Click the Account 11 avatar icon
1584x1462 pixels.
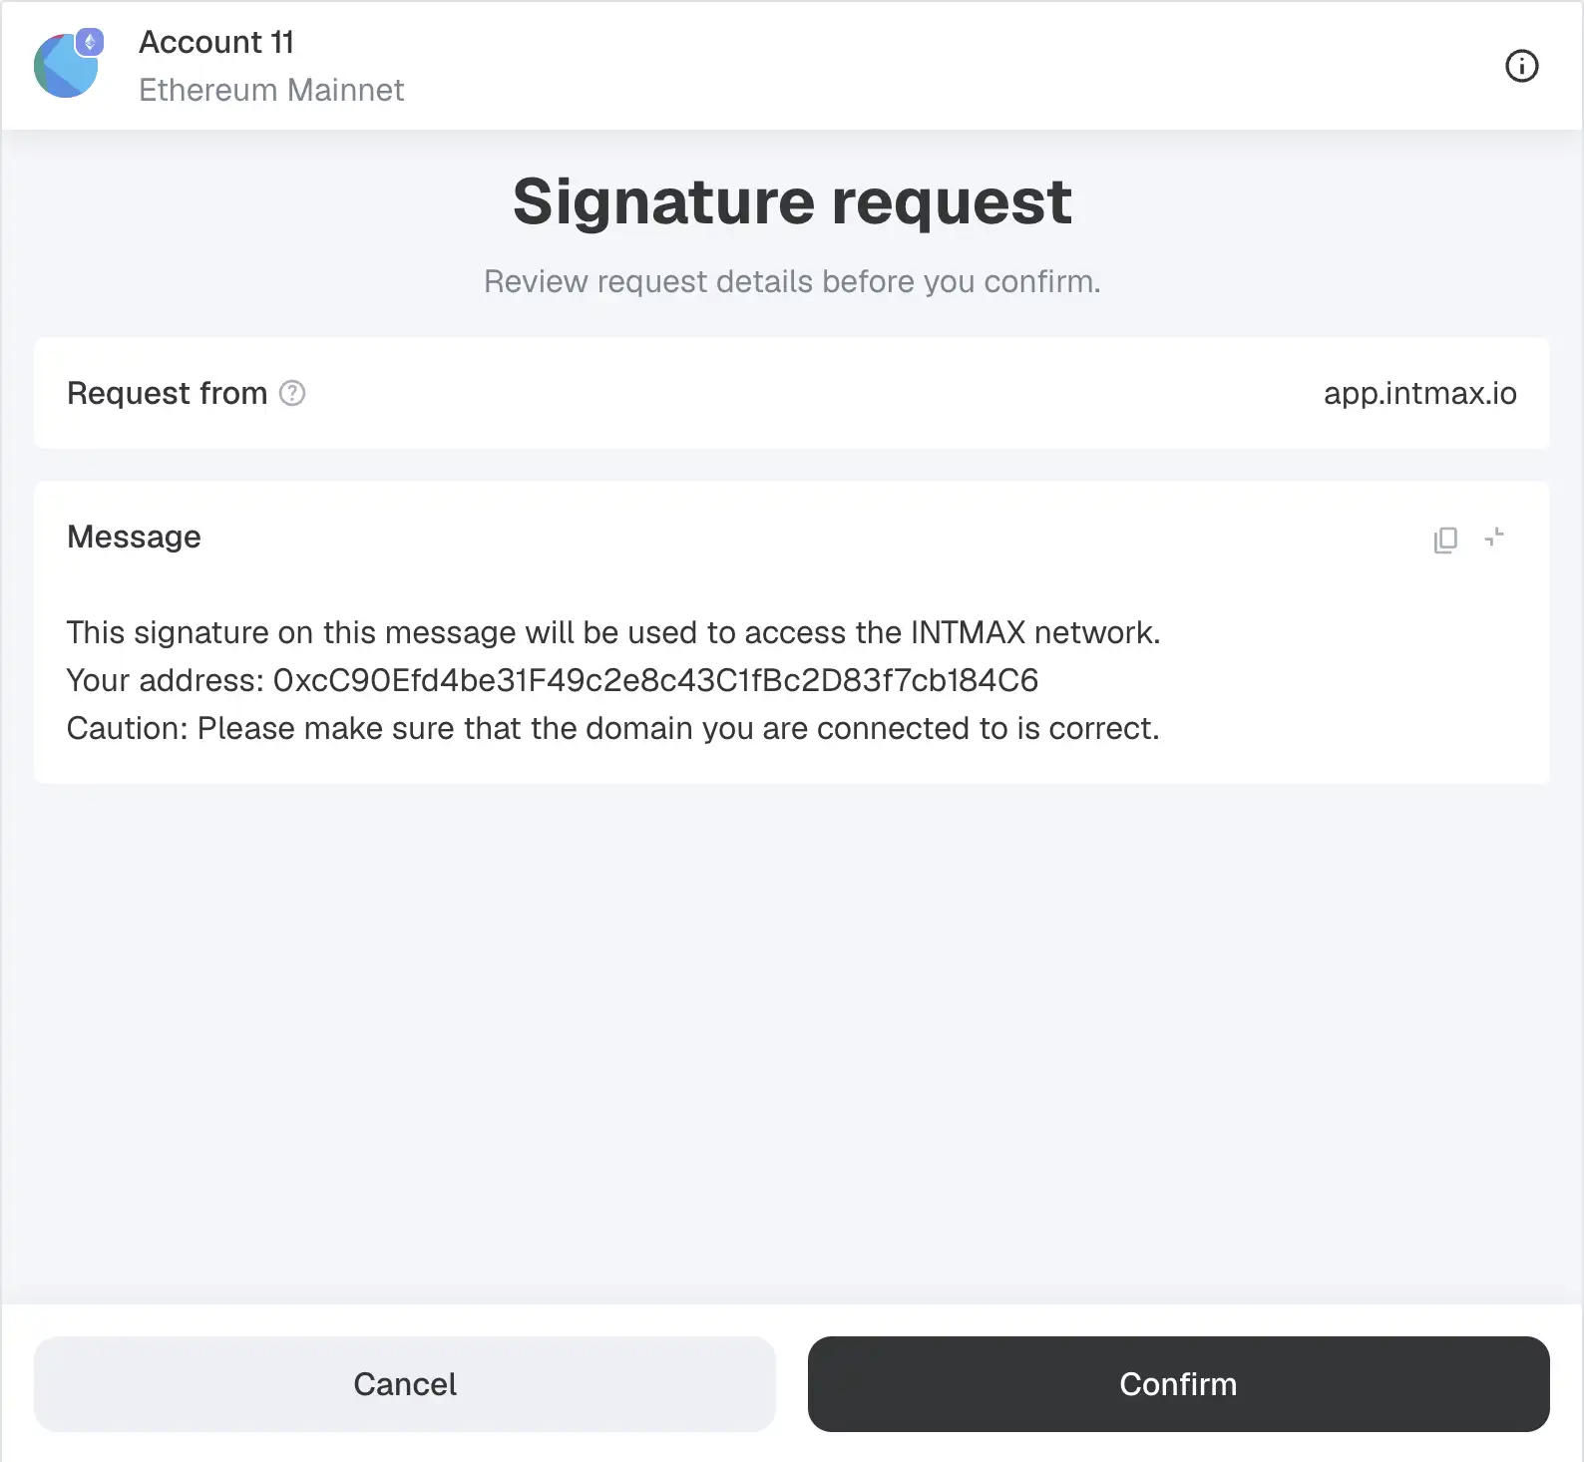64,68
